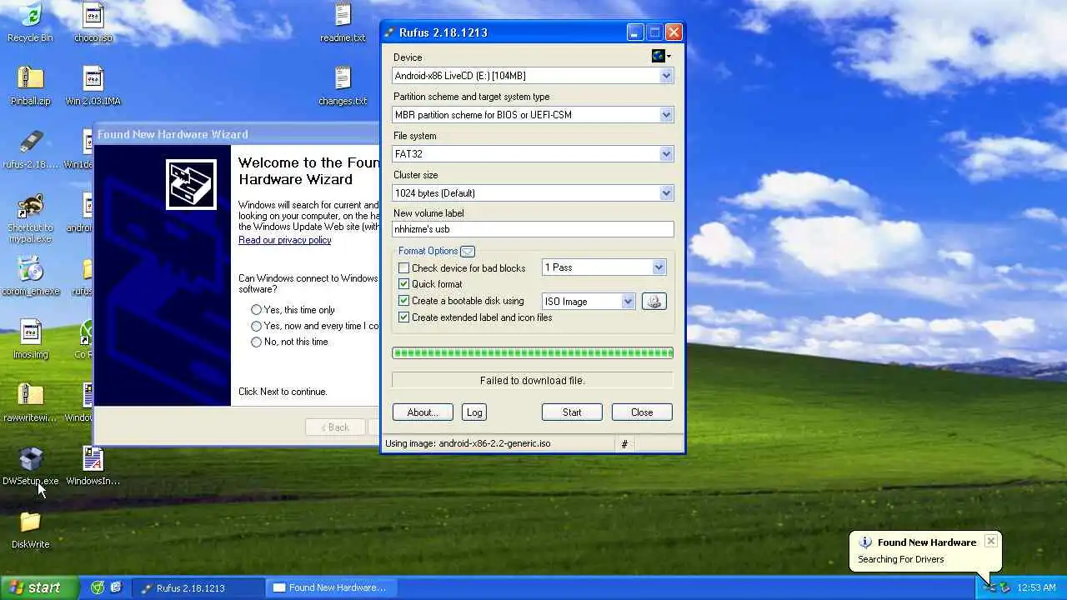Open the DiskWrite folder icon
1067x600 pixels.
pyautogui.click(x=30, y=529)
